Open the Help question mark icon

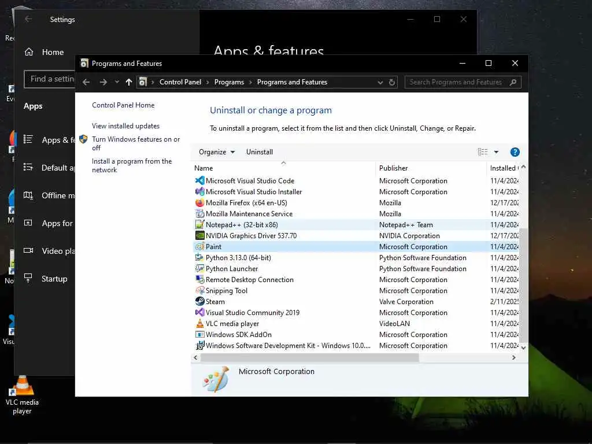pyautogui.click(x=515, y=152)
